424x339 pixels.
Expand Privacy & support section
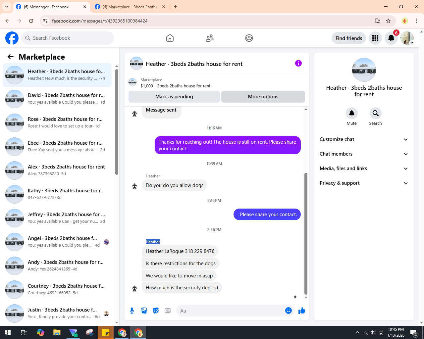[364, 183]
